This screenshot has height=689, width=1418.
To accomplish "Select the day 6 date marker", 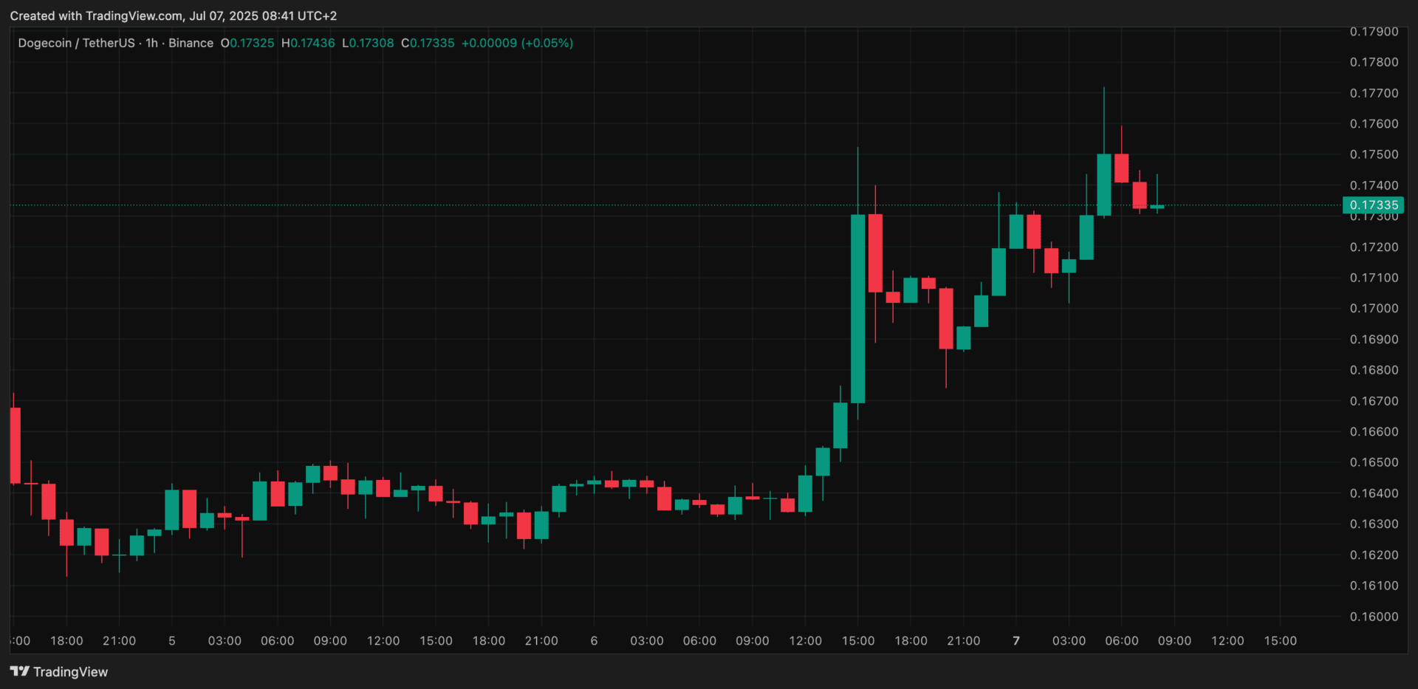I will click(594, 641).
